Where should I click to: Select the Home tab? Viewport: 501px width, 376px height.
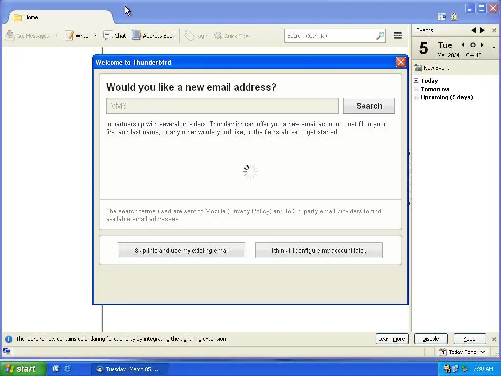click(x=60, y=17)
